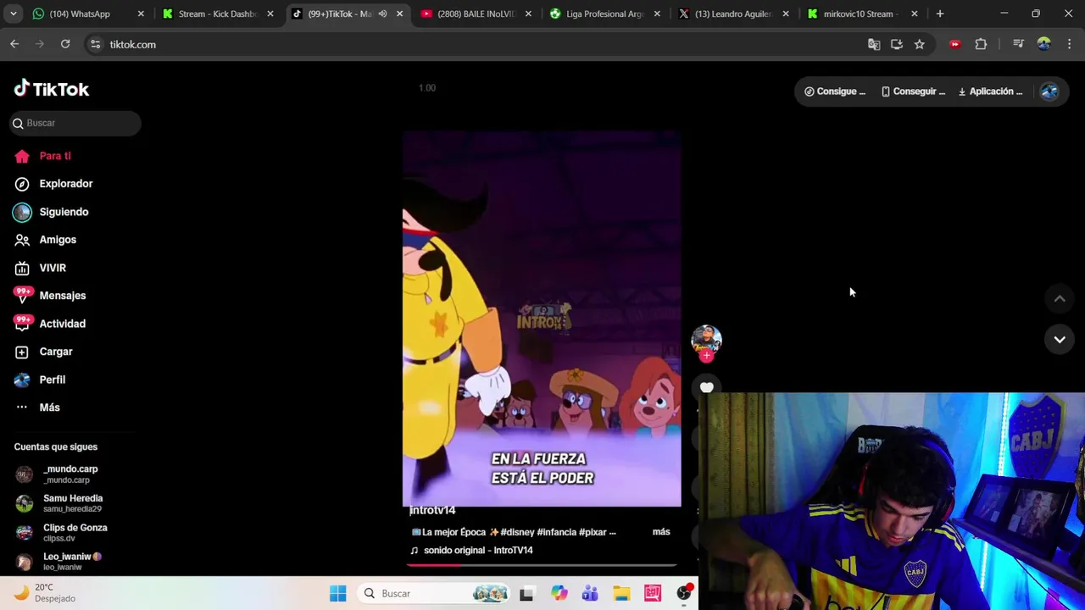Click Cargar to upload a video

click(43, 352)
